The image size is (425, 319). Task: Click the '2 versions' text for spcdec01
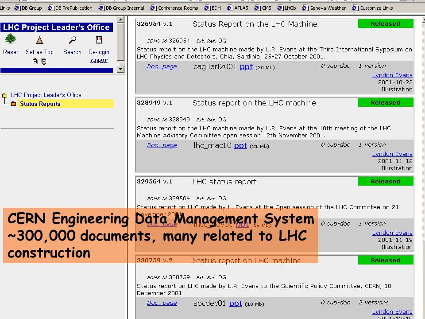point(374,303)
